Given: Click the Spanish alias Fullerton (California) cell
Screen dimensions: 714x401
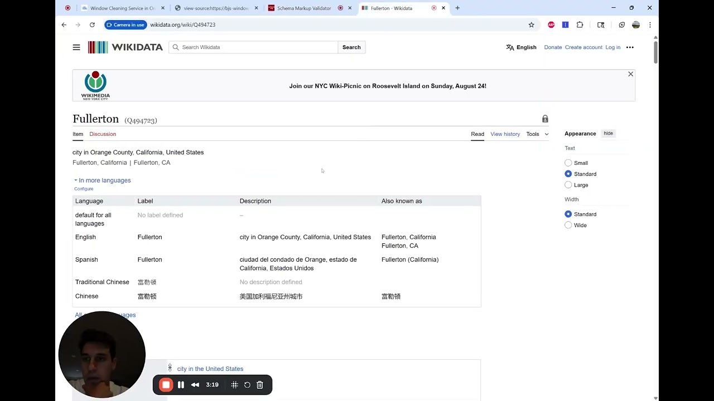Looking at the screenshot, I should (x=410, y=260).
